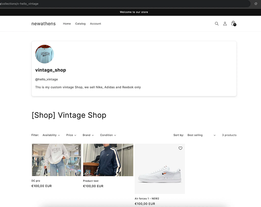Viewport: 261px width, 207px height.
Task: Click the '3 products' count text
Action: tap(229, 135)
